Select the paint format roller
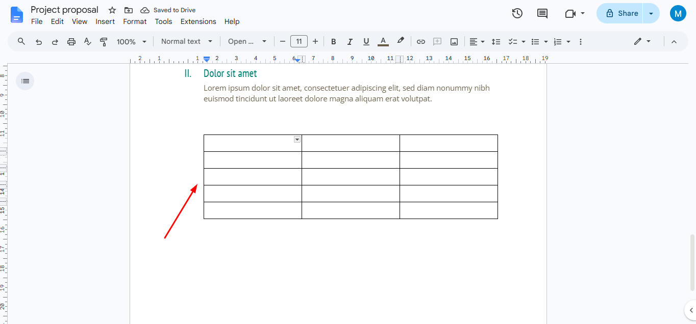The height and width of the screenshot is (324, 696). [104, 42]
